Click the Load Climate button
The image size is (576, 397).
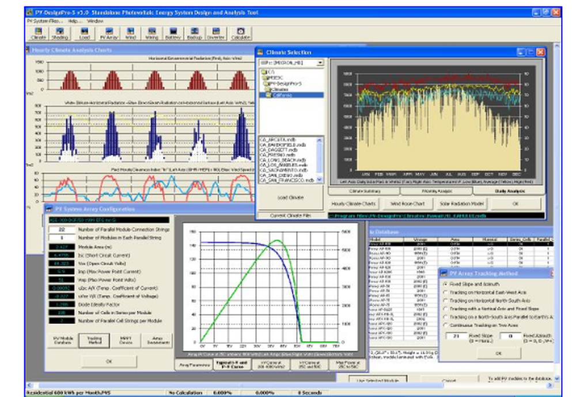point(290,198)
